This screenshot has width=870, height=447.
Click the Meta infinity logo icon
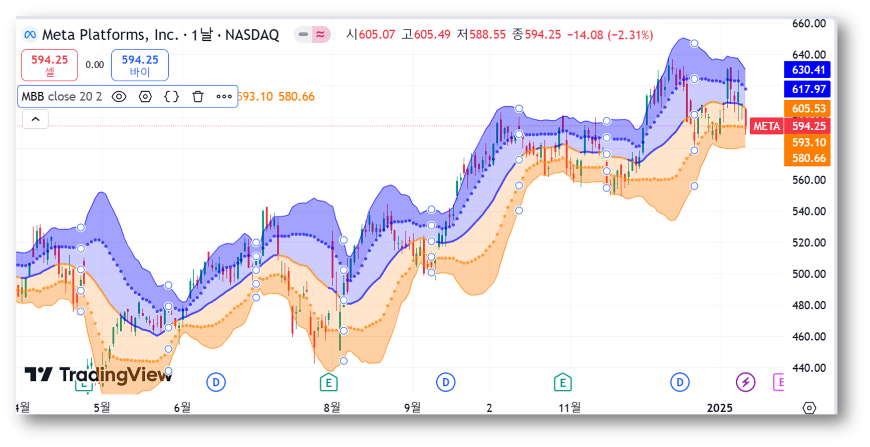30,35
